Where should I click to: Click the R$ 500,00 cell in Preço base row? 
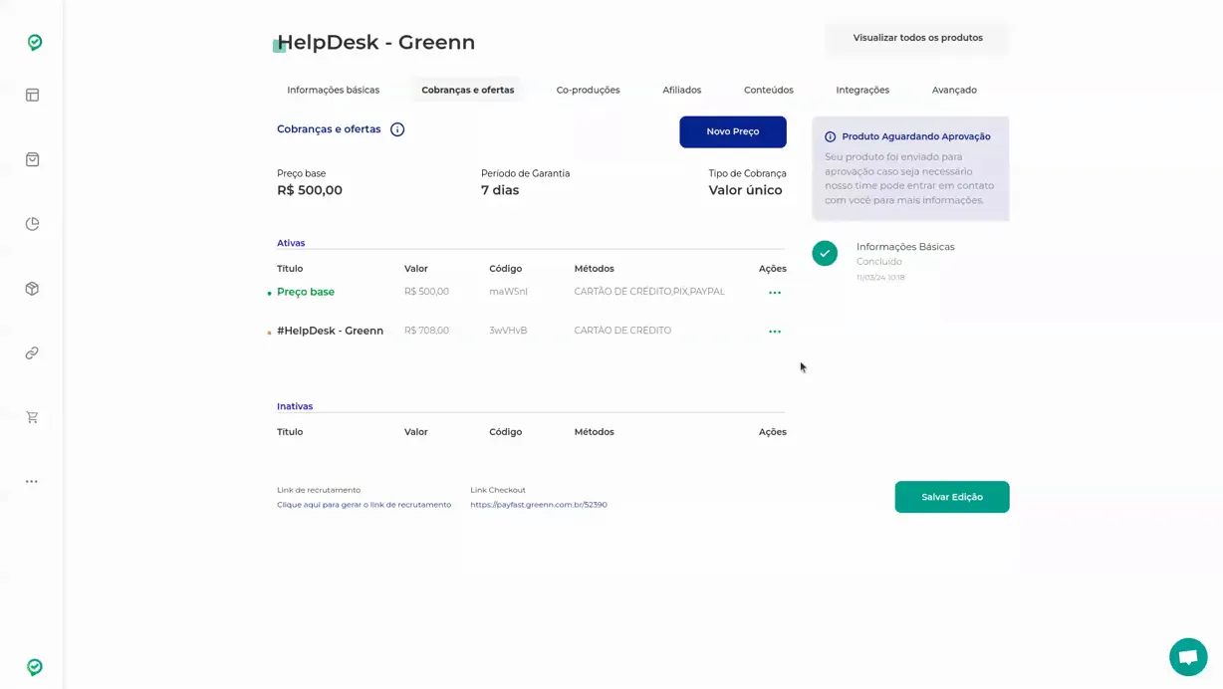coord(426,292)
